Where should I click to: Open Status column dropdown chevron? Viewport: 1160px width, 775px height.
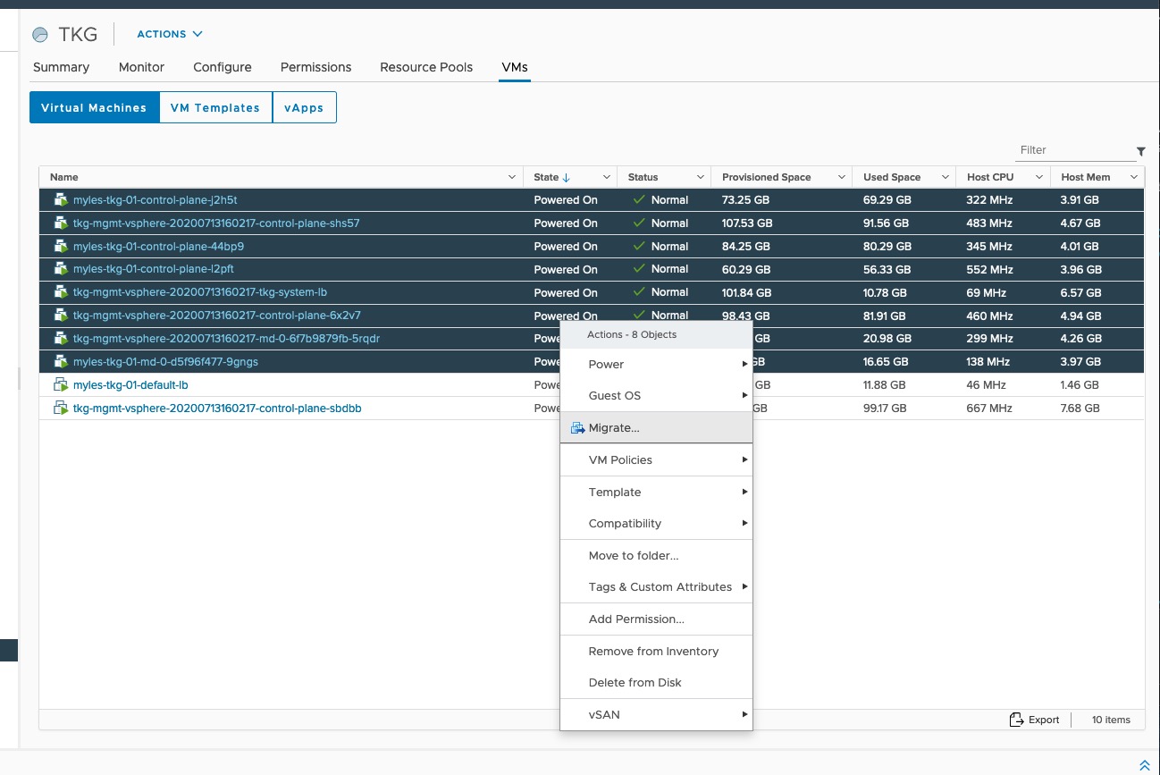[x=701, y=177]
